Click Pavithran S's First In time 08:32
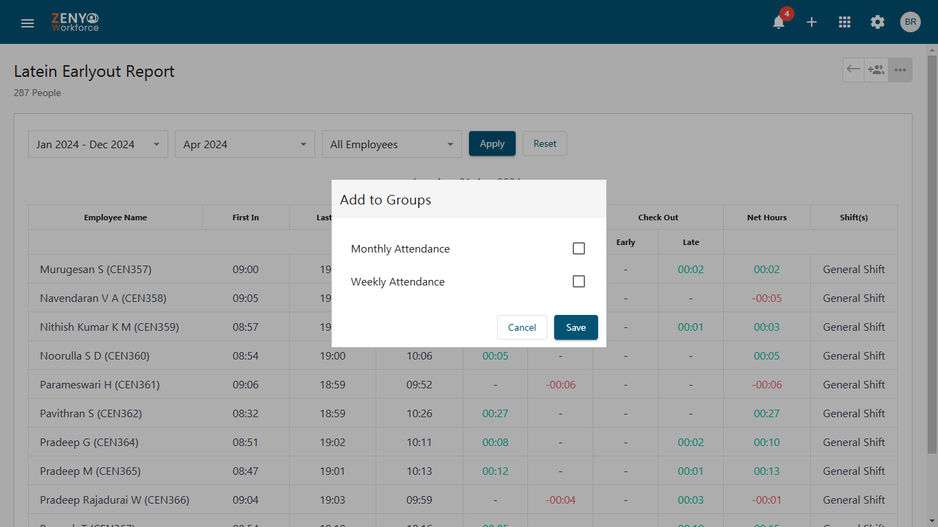Viewport: 938px width, 527px height. click(246, 413)
